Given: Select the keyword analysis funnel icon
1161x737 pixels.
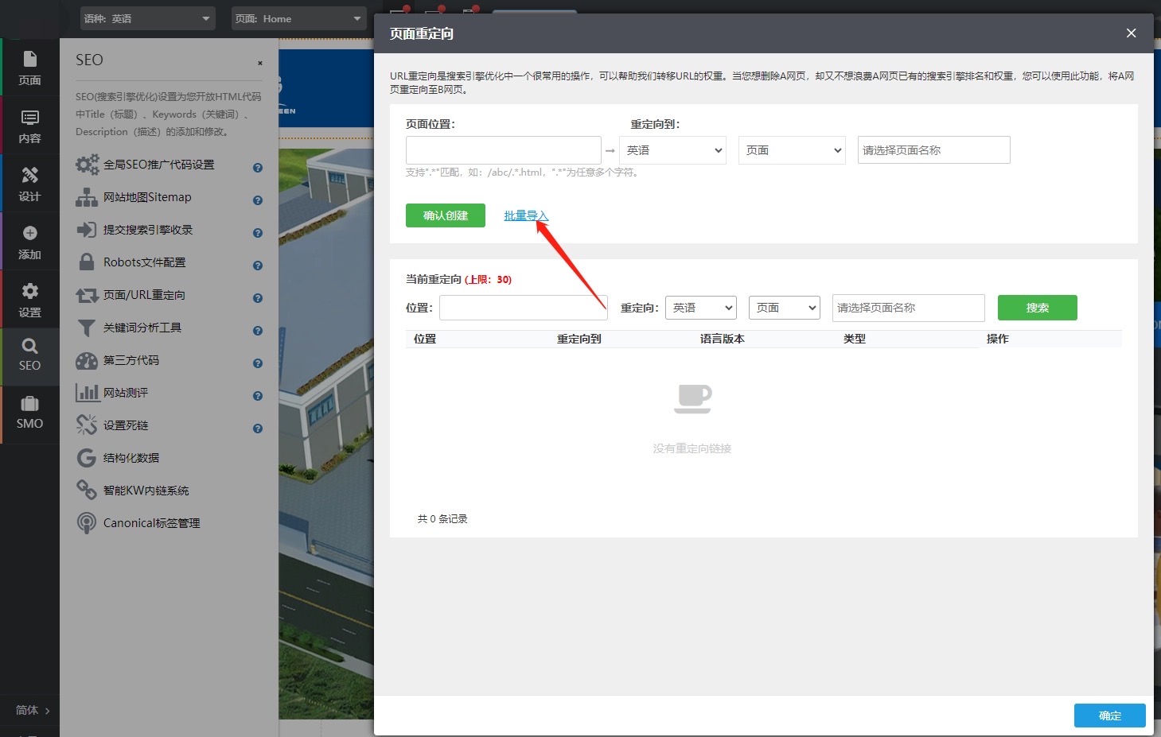Looking at the screenshot, I should pos(86,328).
